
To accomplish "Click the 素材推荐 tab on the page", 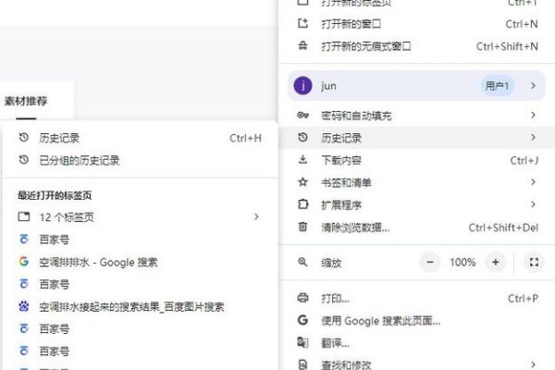I will (26, 101).
